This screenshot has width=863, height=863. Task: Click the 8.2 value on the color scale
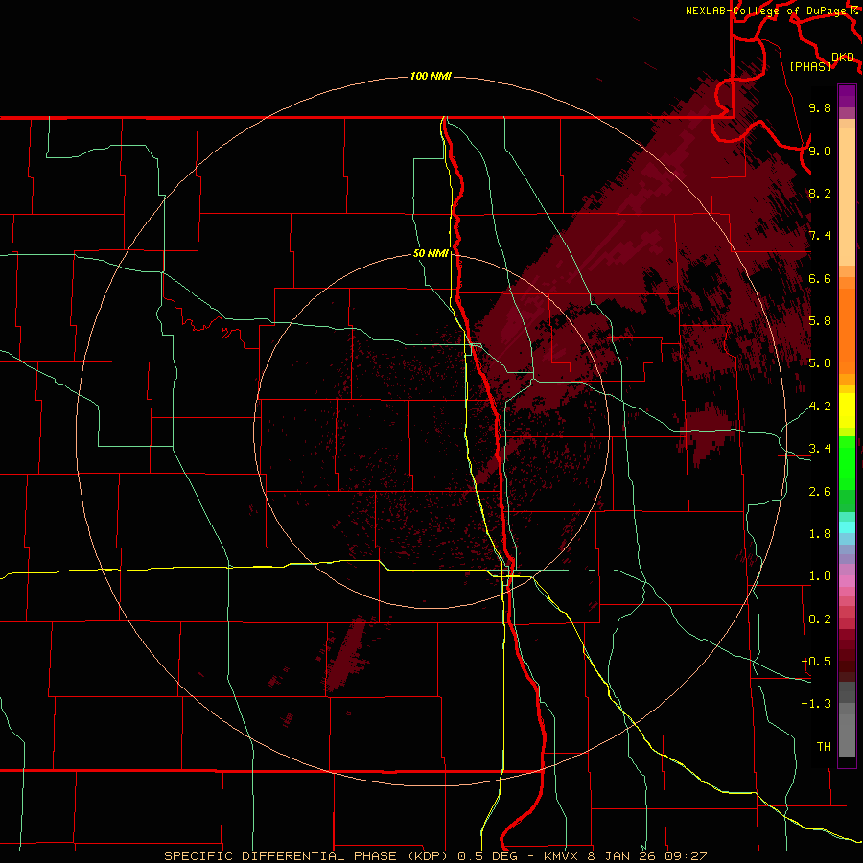point(820,194)
